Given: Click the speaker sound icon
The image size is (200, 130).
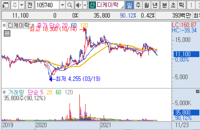Looking at the screenshot, I should pyautogui.click(x=79, y=5).
